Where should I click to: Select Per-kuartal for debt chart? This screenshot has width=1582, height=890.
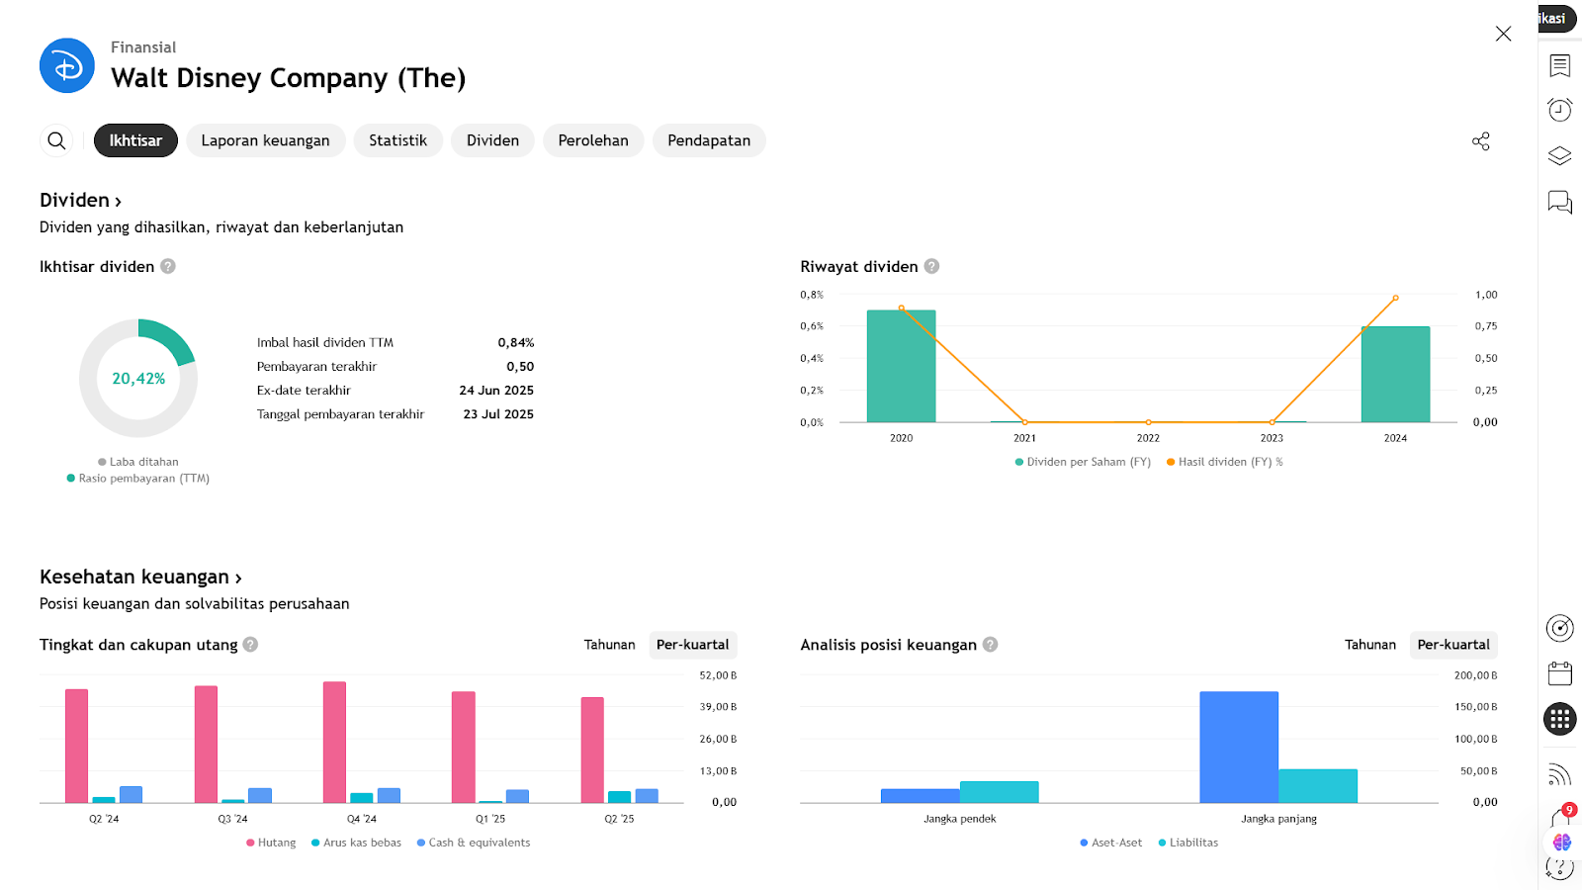pos(692,645)
